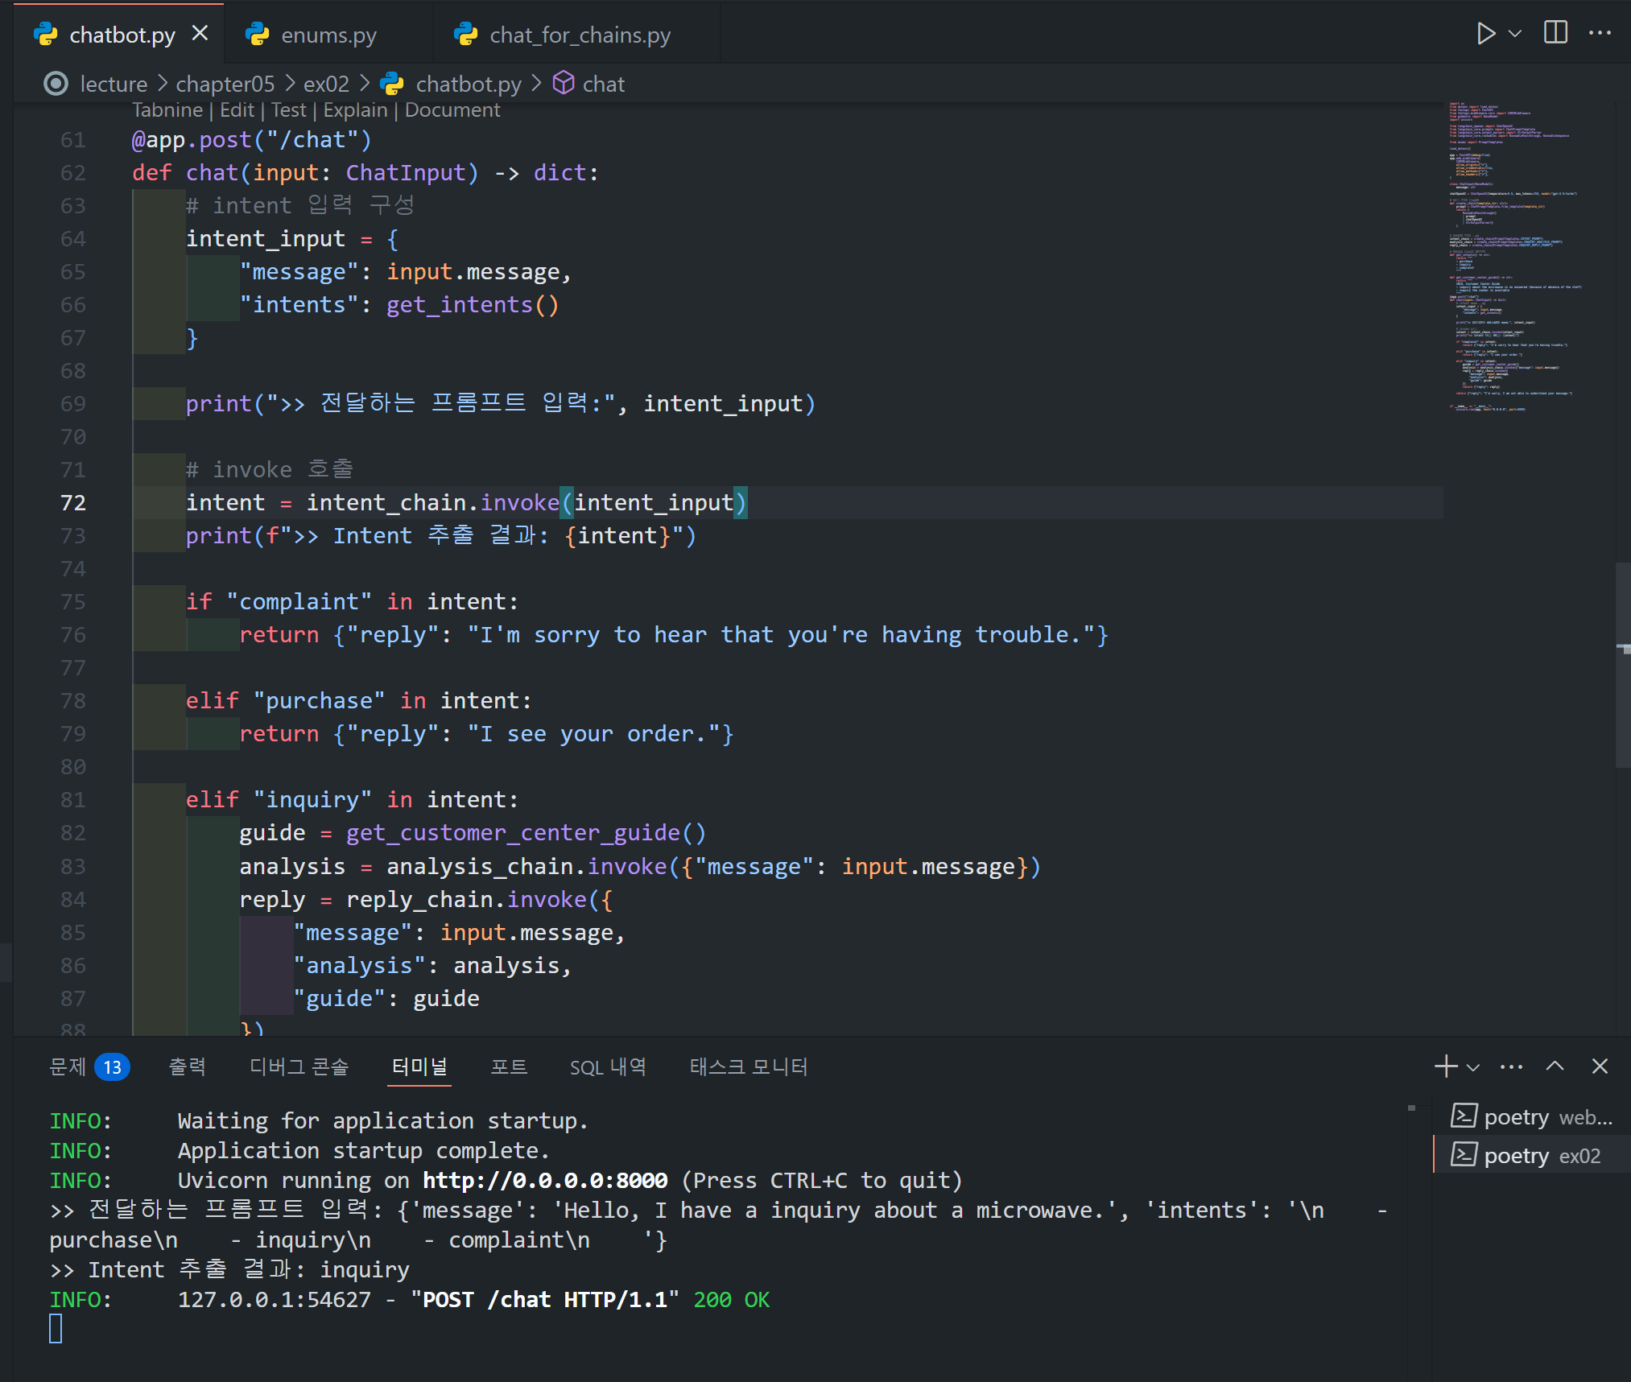Click the split editor icon
Image resolution: width=1631 pixels, height=1382 pixels.
click(x=1555, y=34)
